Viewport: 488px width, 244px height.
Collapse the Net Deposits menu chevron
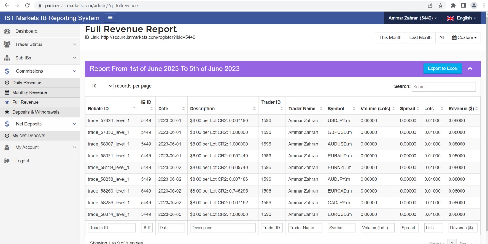pyautogui.click(x=74, y=124)
